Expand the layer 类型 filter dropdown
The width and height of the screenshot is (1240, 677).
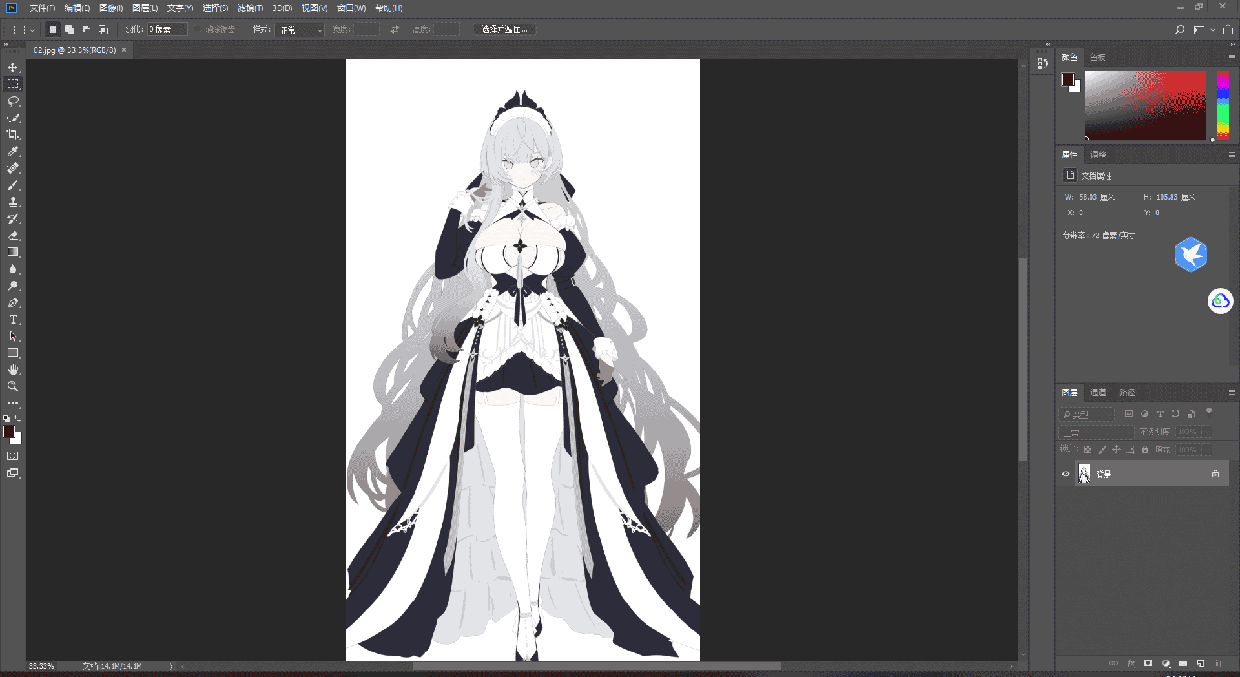click(x=1086, y=414)
